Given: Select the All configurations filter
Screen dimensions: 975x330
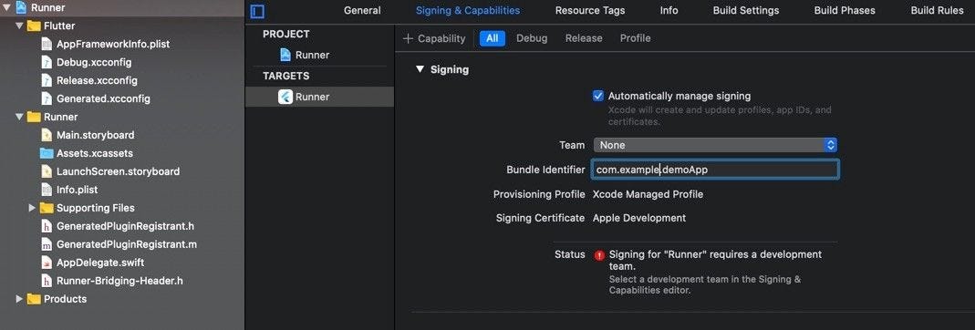Looking at the screenshot, I should (x=492, y=38).
